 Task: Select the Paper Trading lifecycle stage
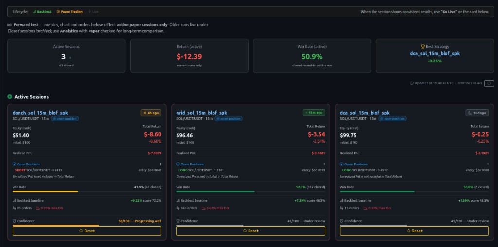point(70,12)
